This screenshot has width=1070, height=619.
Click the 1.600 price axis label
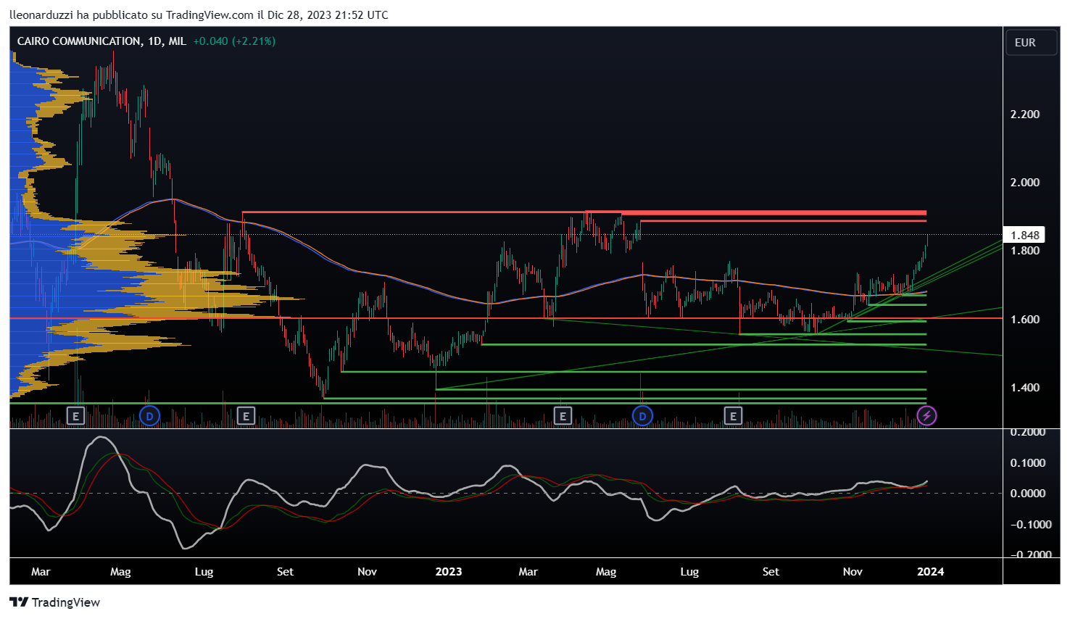[x=1024, y=320]
